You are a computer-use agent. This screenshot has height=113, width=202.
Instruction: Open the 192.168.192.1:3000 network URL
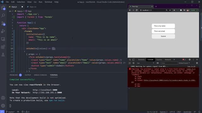point(47,93)
